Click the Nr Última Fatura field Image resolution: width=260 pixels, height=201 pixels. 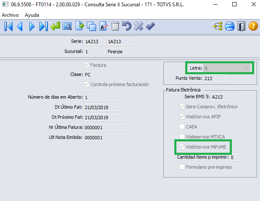point(106,128)
